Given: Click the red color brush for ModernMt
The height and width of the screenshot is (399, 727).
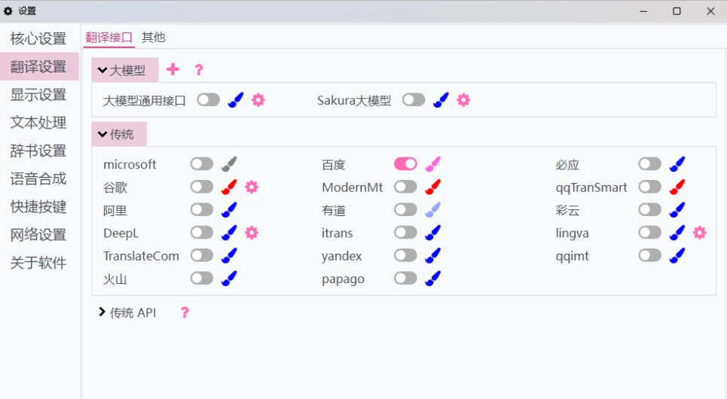Looking at the screenshot, I should tap(432, 187).
